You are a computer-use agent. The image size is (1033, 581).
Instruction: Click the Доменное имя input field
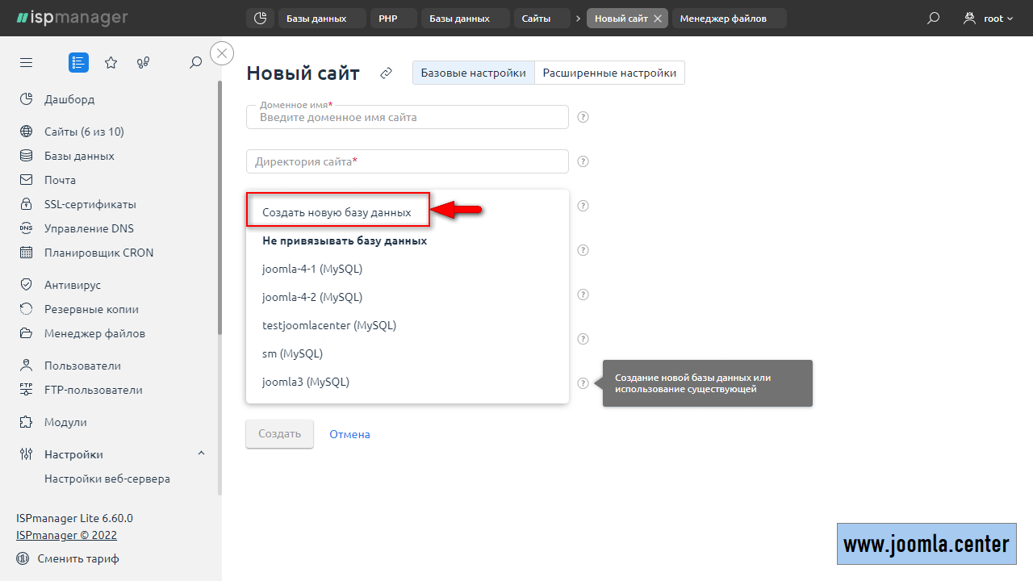click(x=407, y=118)
